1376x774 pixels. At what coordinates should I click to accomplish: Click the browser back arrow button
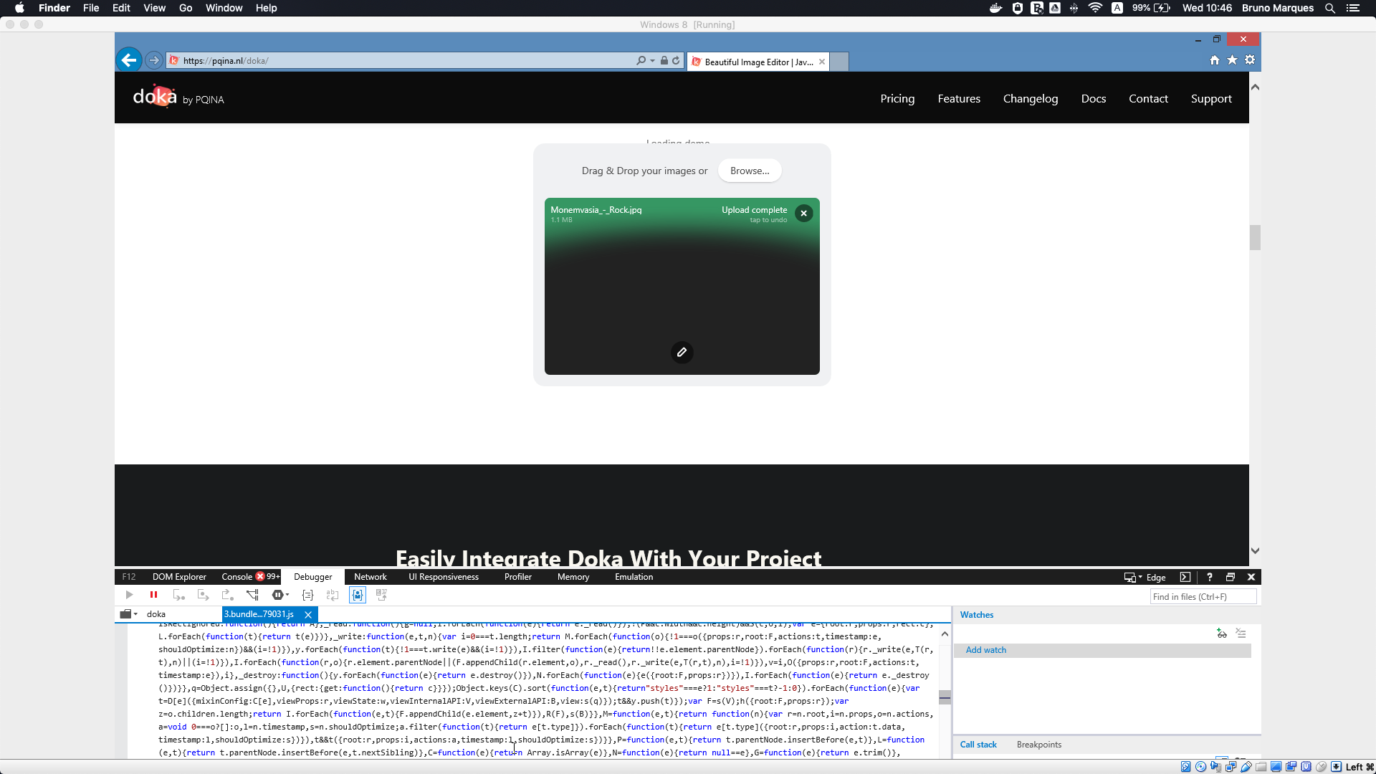(x=130, y=60)
